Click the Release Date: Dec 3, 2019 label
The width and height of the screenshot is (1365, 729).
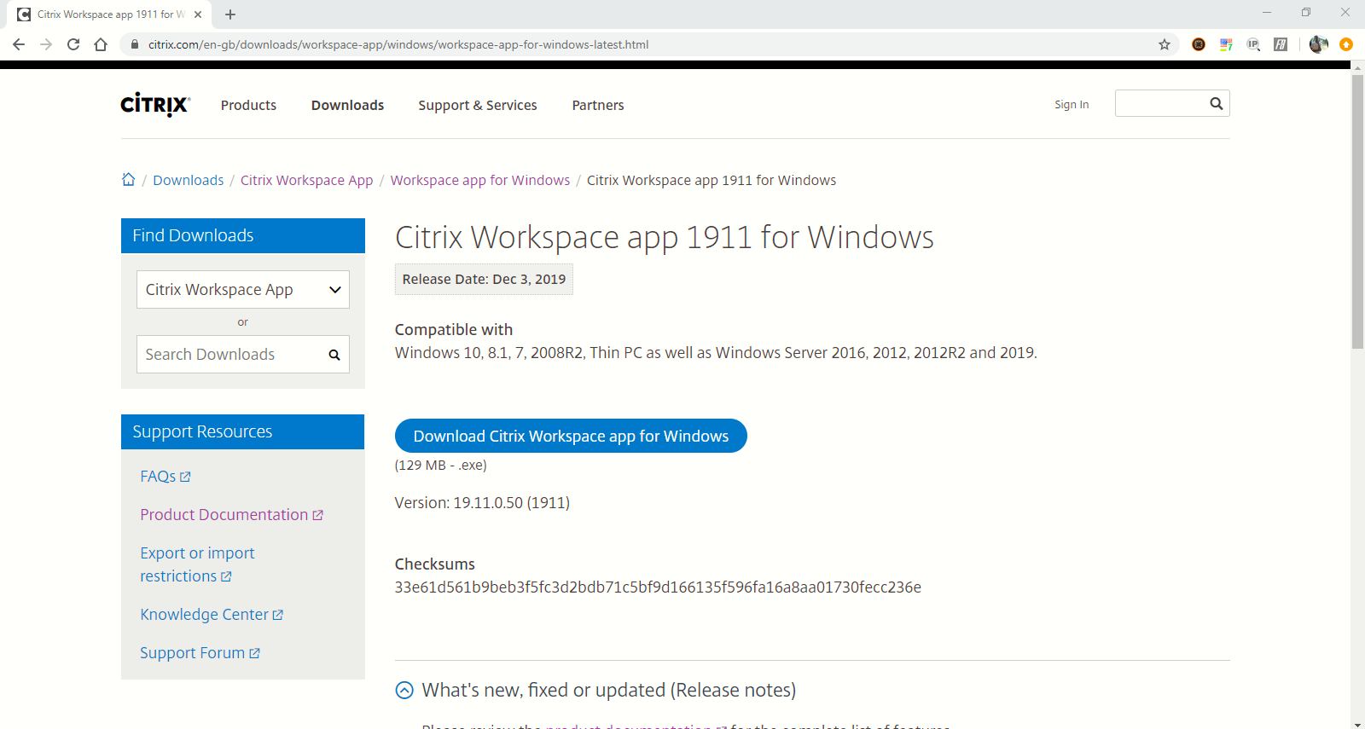click(484, 280)
